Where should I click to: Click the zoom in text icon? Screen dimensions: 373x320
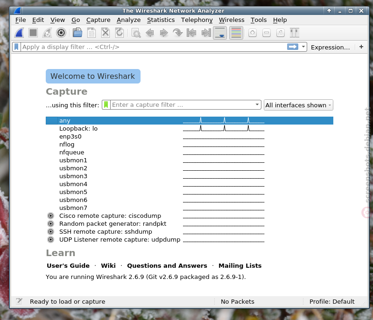tap(253, 33)
